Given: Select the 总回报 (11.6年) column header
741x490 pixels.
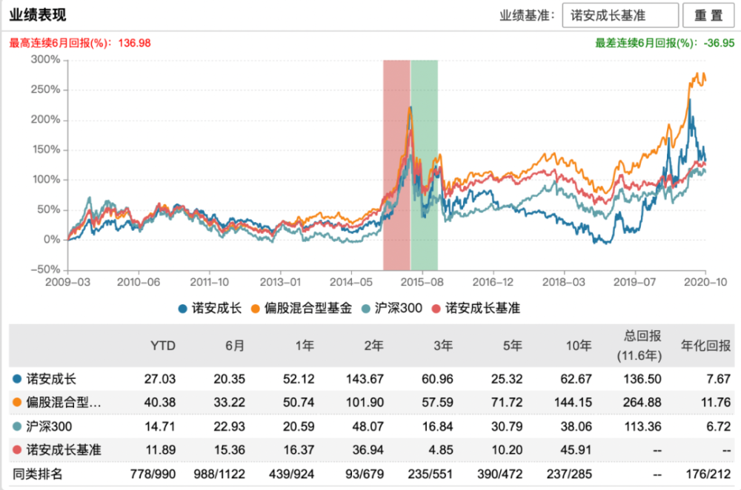Looking at the screenshot, I should click(x=639, y=346).
